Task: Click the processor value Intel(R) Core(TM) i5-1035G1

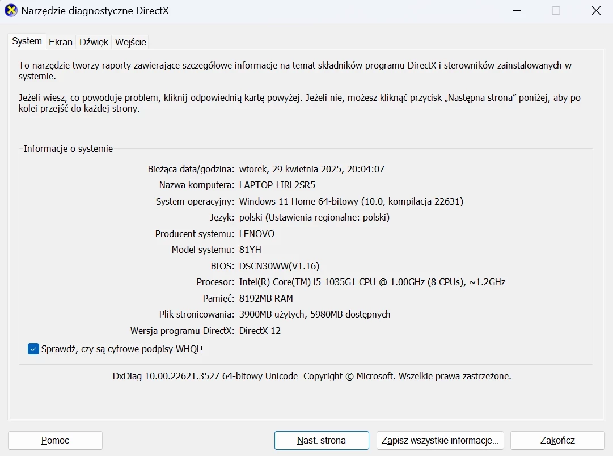Action: click(372, 282)
